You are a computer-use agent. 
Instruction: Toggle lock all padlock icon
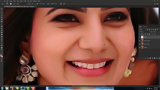(x=149, y=34)
